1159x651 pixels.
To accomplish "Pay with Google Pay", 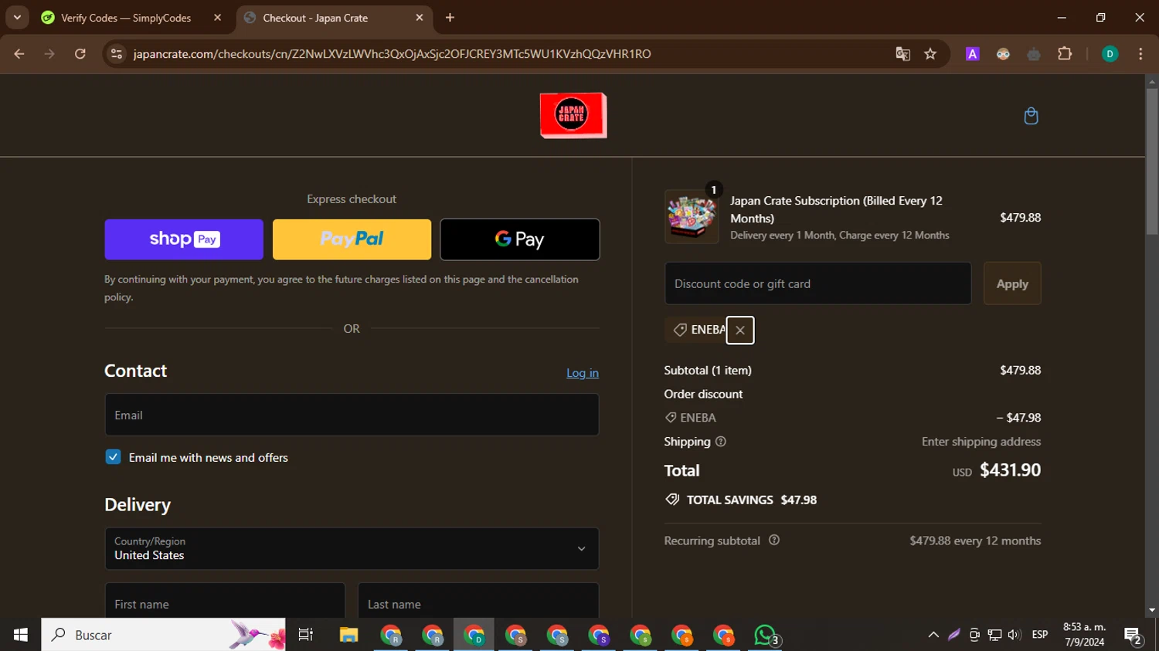I will click(x=520, y=239).
